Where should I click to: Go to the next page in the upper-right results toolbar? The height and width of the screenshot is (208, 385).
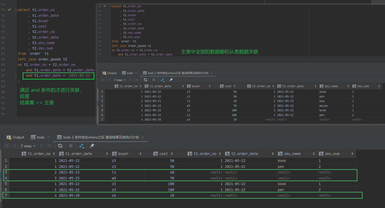tap(130, 80)
